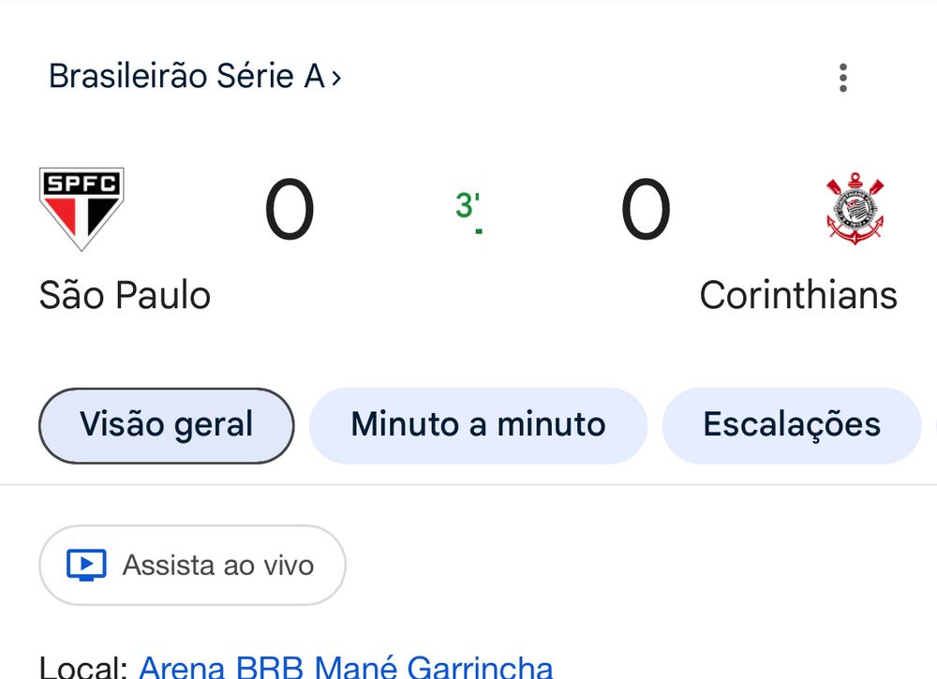This screenshot has width=937, height=679.
Task: Click Corinthians' score of 0
Action: point(646,211)
